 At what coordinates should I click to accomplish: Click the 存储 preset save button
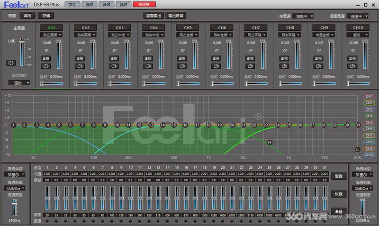(46, 16)
